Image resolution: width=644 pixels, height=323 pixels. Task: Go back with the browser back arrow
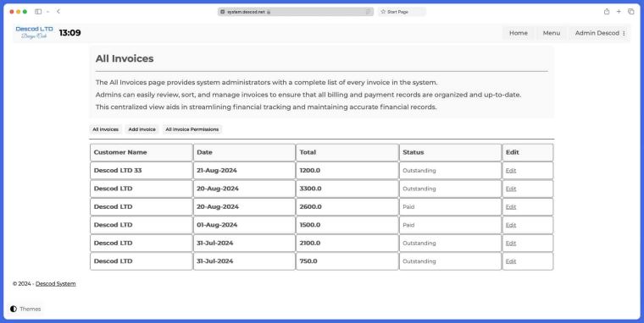tap(58, 12)
